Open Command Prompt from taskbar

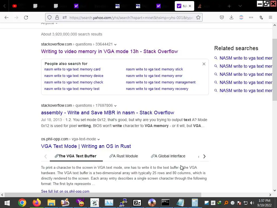tap(166, 203)
